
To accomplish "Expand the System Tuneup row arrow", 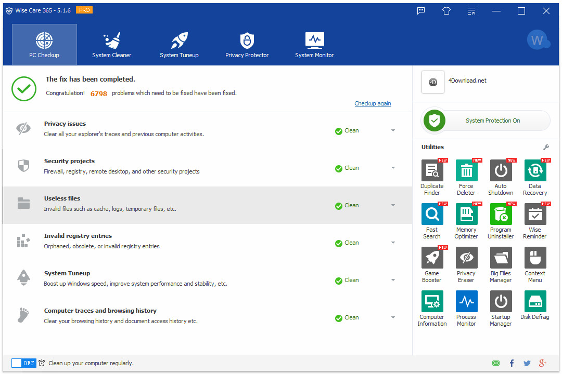I will point(393,280).
